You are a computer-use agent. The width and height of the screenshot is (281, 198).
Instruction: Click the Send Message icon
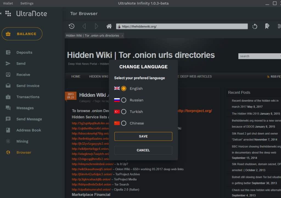[8, 119]
